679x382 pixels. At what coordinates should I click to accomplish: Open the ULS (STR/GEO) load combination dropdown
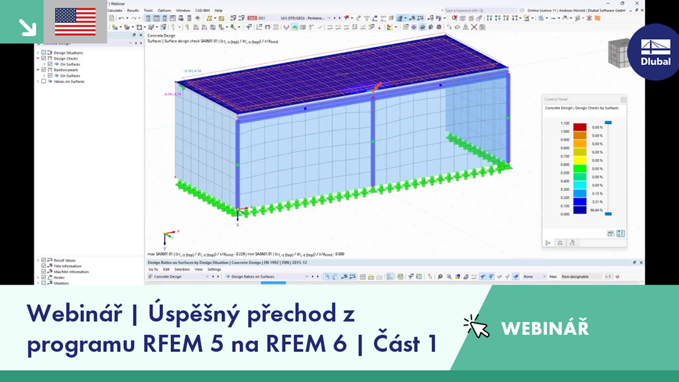coord(329,18)
